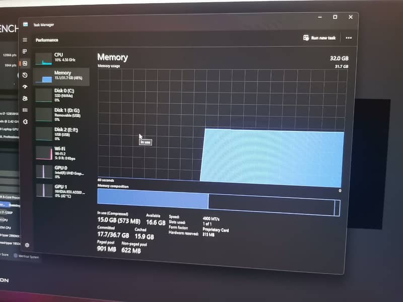Select GPU 0 Intel UHD Graphics entry
This screenshot has height=302, width=403.
coord(60,172)
